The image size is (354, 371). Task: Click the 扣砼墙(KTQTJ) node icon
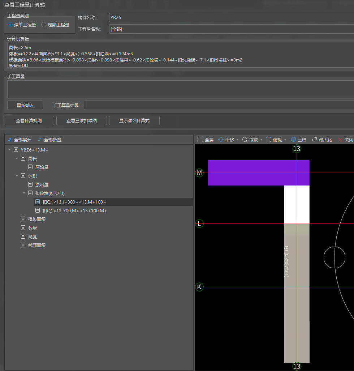pyautogui.click(x=30, y=193)
